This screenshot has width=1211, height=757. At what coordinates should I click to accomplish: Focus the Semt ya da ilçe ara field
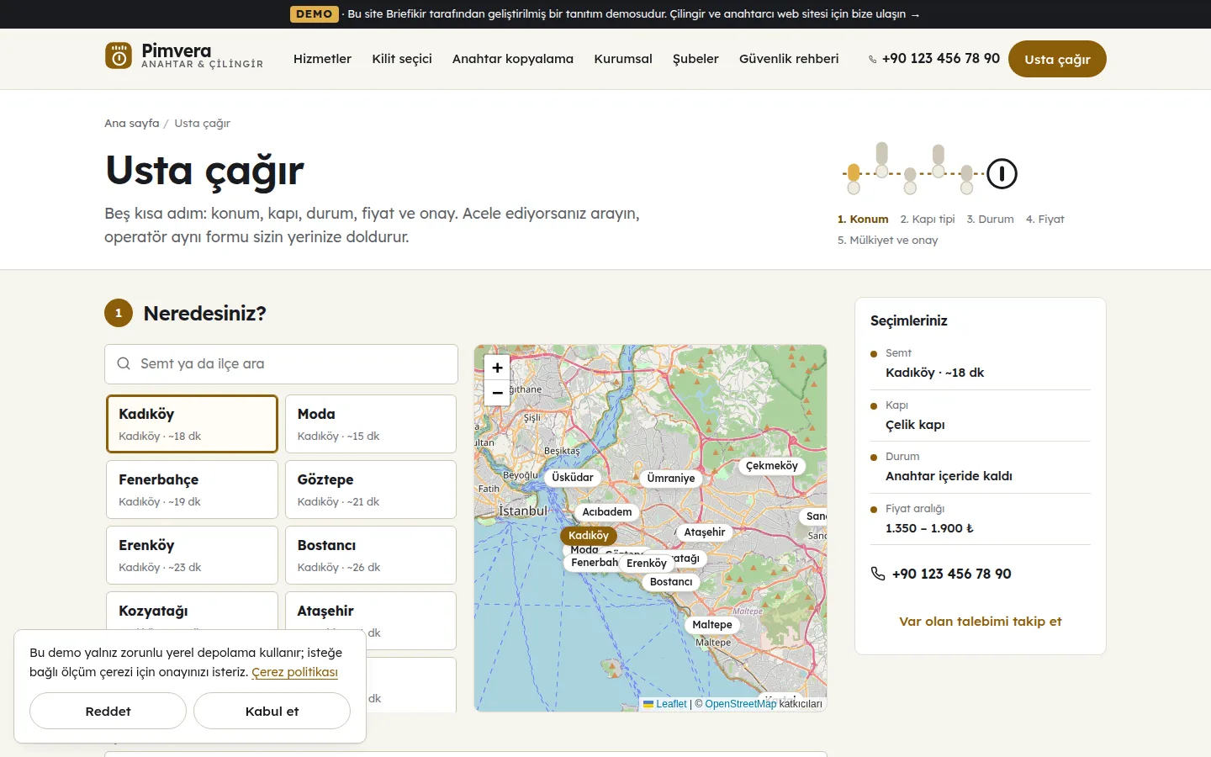[x=282, y=363]
